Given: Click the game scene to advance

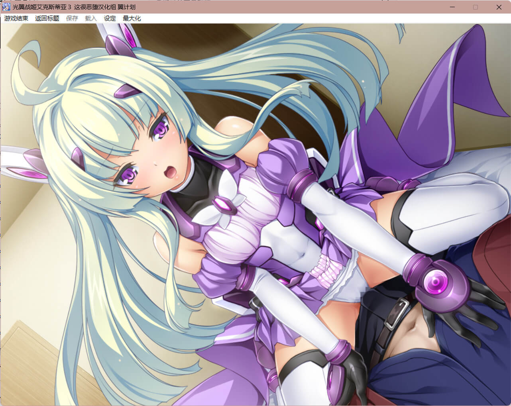Looking at the screenshot, I should point(255,215).
